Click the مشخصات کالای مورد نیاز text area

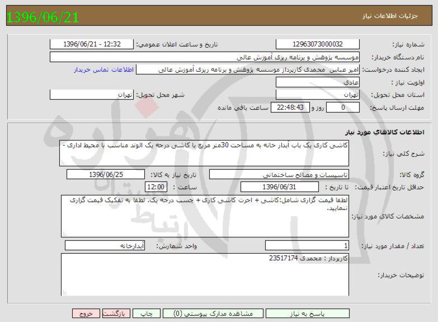[x=205, y=216]
